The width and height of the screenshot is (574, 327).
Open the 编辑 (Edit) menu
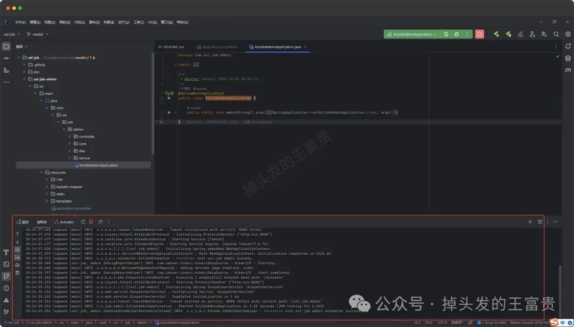pyautogui.click(x=35, y=22)
